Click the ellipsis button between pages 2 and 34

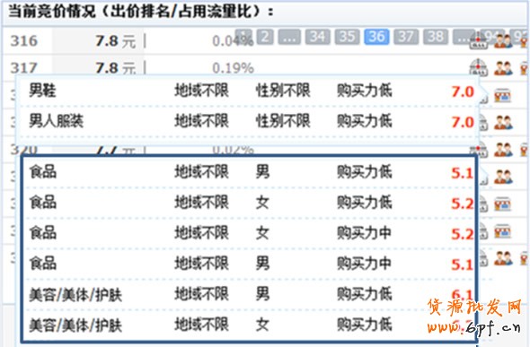coord(289,37)
